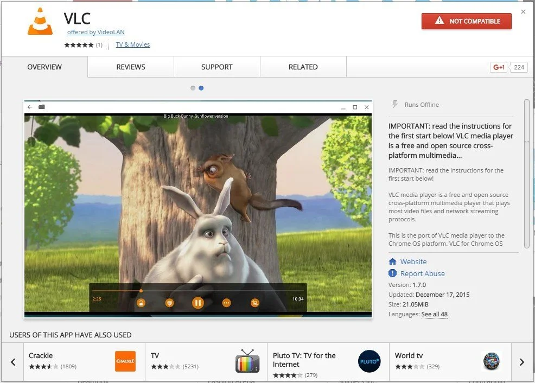Click the back arrow in the VLC screenshot

click(30, 107)
